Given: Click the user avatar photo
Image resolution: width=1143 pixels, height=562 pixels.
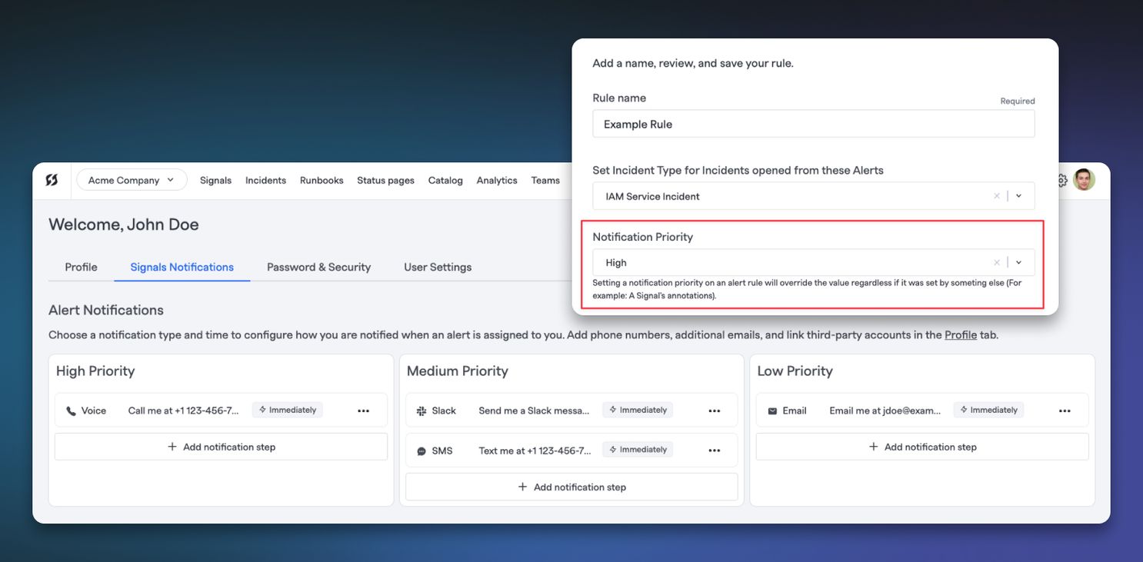Looking at the screenshot, I should tap(1084, 180).
